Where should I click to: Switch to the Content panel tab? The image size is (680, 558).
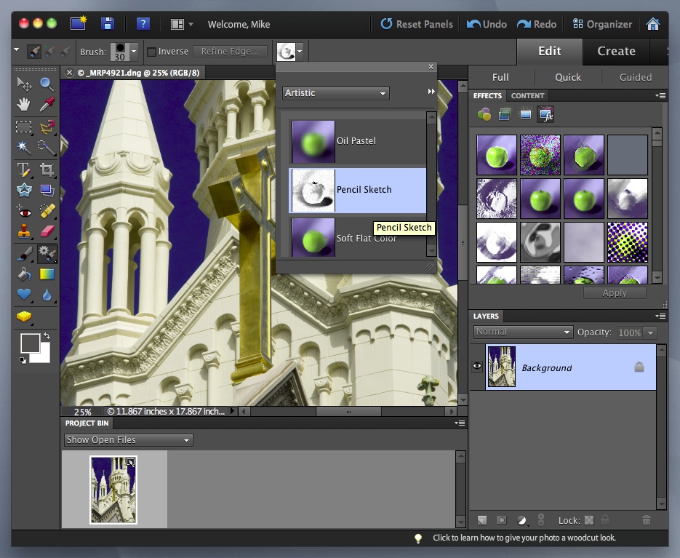(527, 95)
